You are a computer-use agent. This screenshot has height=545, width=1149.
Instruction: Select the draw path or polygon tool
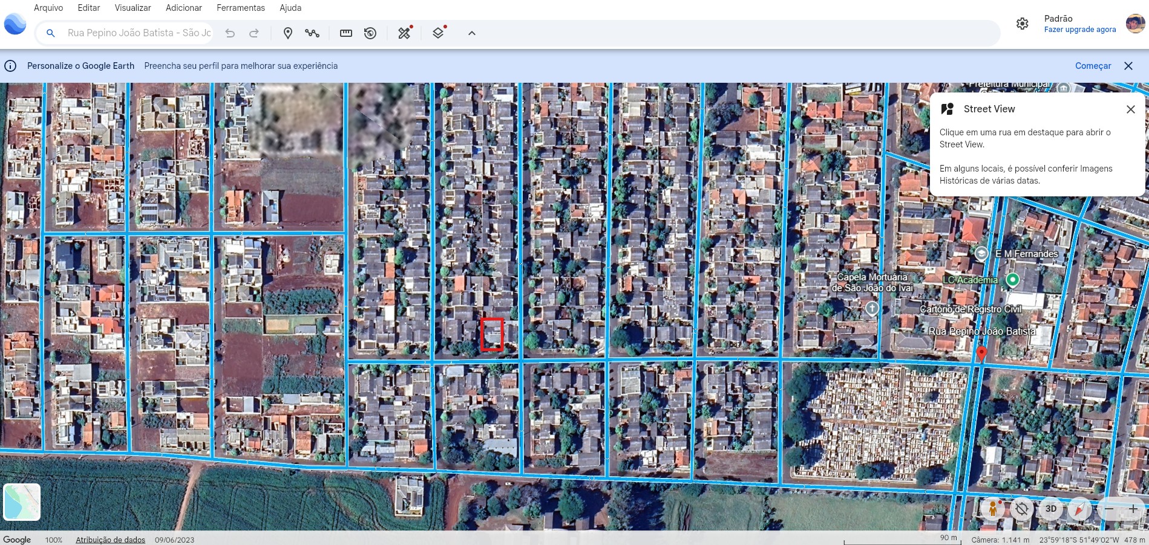click(x=312, y=33)
